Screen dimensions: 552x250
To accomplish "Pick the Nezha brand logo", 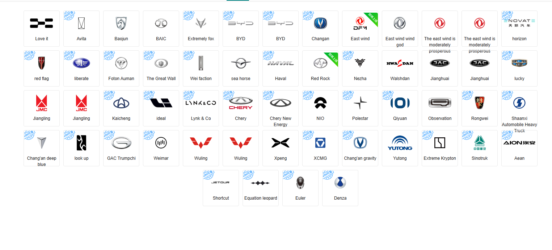I will tap(360, 63).
